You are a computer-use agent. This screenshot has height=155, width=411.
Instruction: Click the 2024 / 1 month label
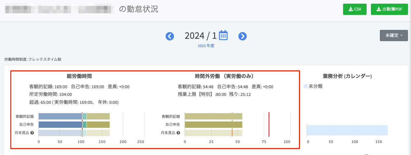[200, 36]
